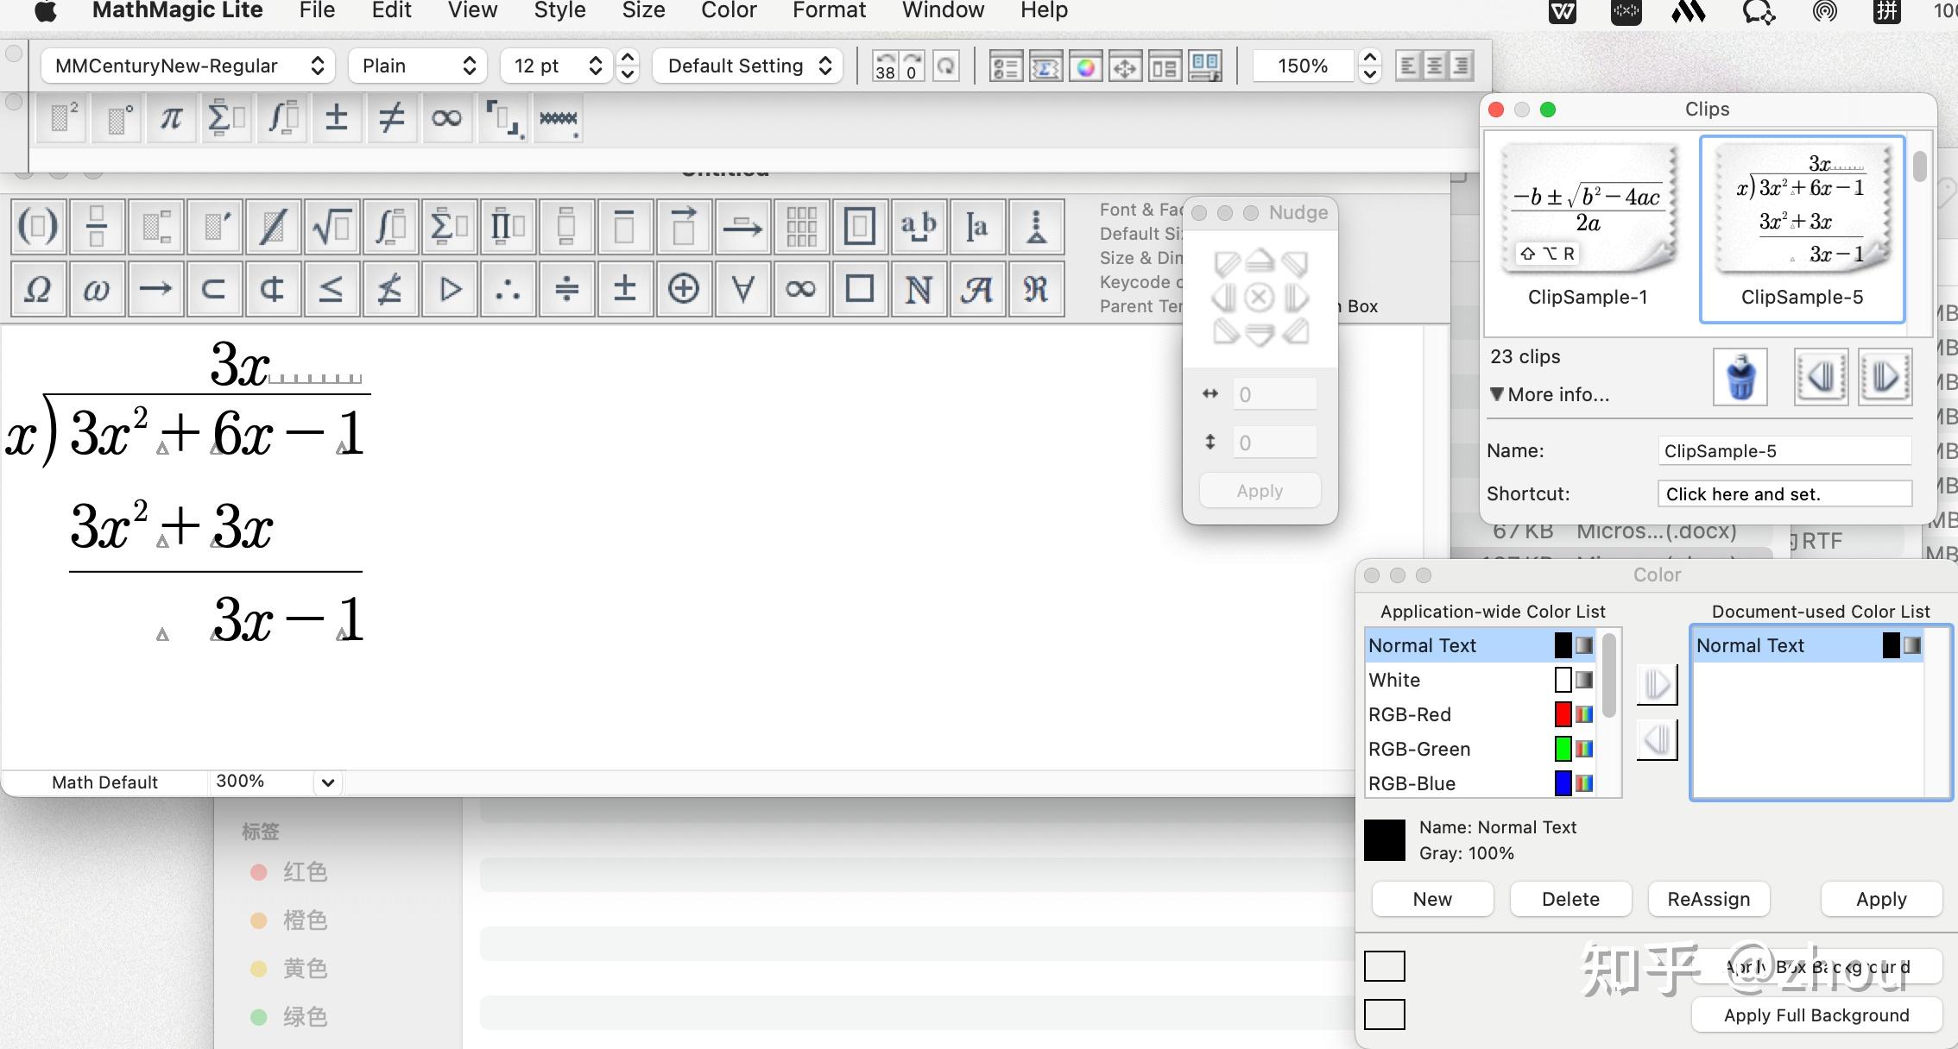Select White in application color list
1958x1049 pixels.
tap(1481, 680)
